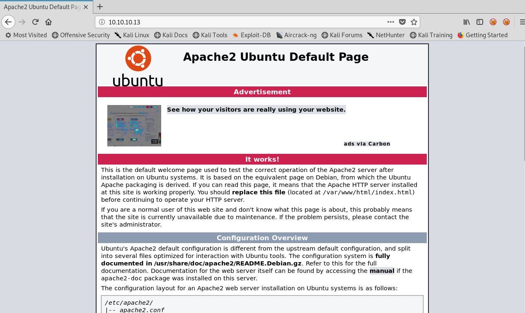Click the 'Advertisement' section header
Viewport: 525px width, 313px height.
[262, 92]
